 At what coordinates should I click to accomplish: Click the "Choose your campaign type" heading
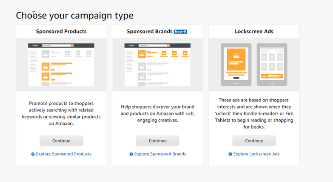[75, 16]
